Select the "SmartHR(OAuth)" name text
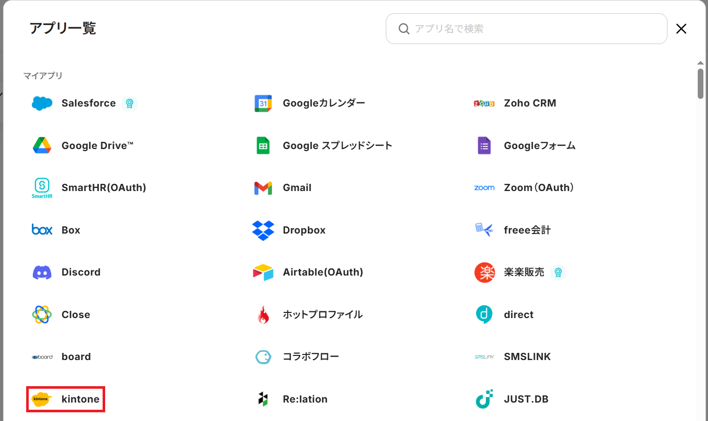The width and height of the screenshot is (708, 421). 104,188
